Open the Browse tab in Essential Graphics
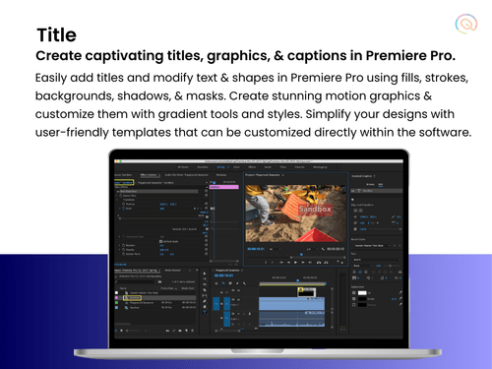492x369 pixels. coord(370,184)
